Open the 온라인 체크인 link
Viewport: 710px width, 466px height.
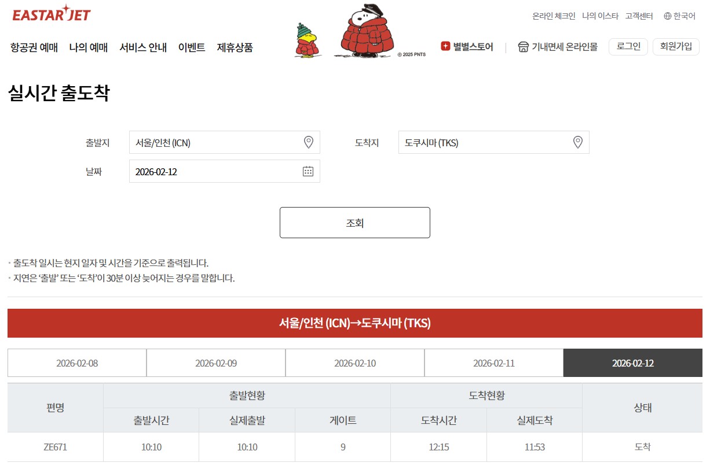[x=554, y=16]
